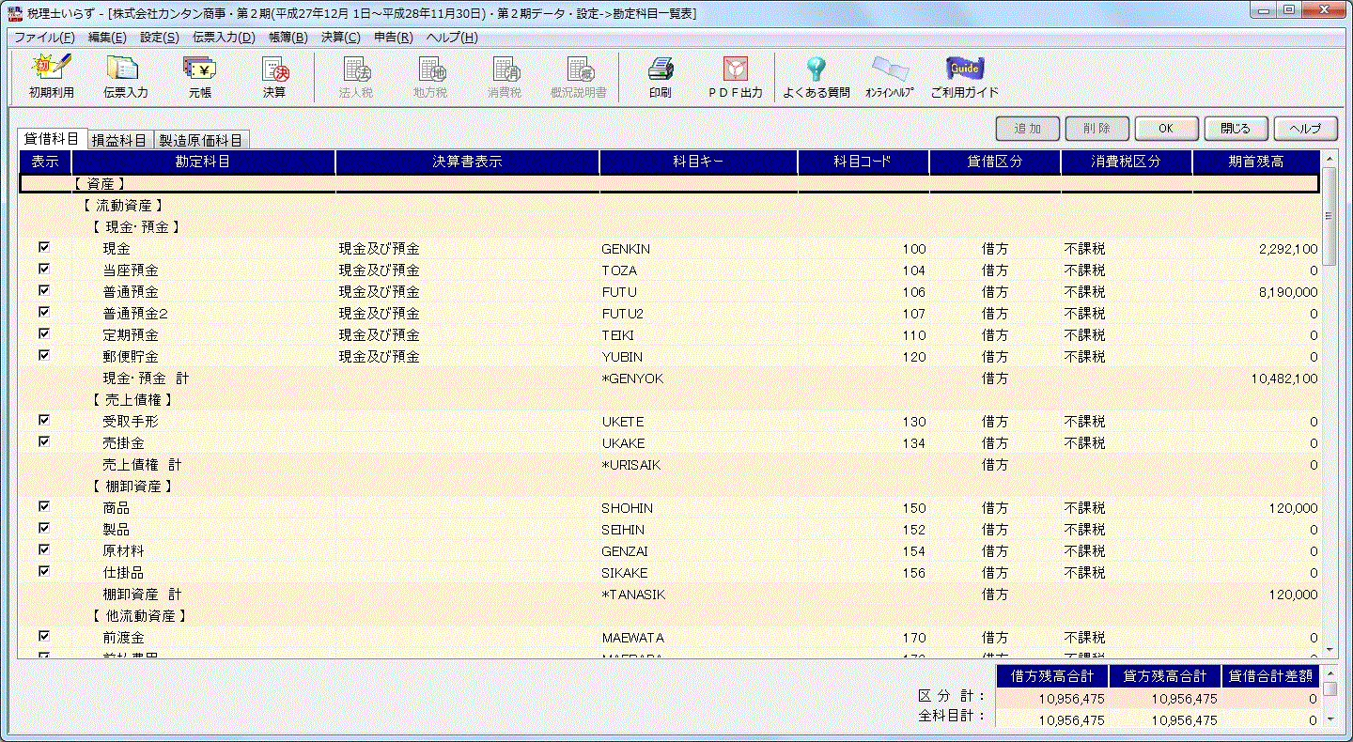Switch to the 損益科目 tab

(x=119, y=140)
